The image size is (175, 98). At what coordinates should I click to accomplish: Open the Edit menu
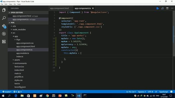pos(6,4)
